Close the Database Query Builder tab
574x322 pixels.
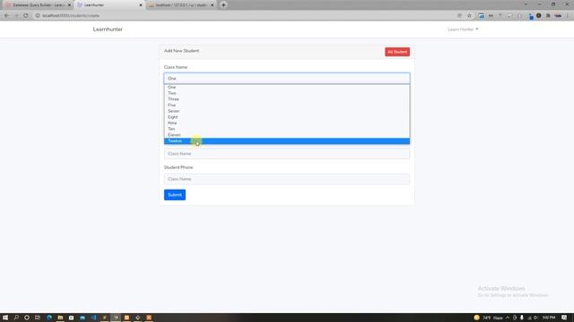point(69,5)
